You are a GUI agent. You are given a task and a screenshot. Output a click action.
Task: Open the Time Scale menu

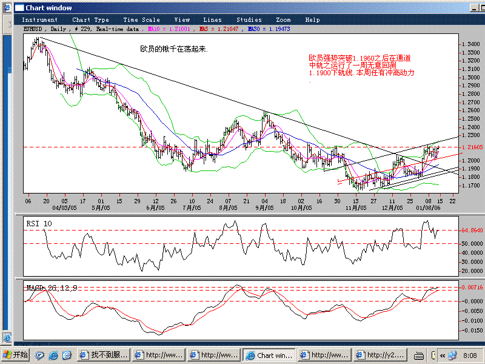tap(142, 20)
